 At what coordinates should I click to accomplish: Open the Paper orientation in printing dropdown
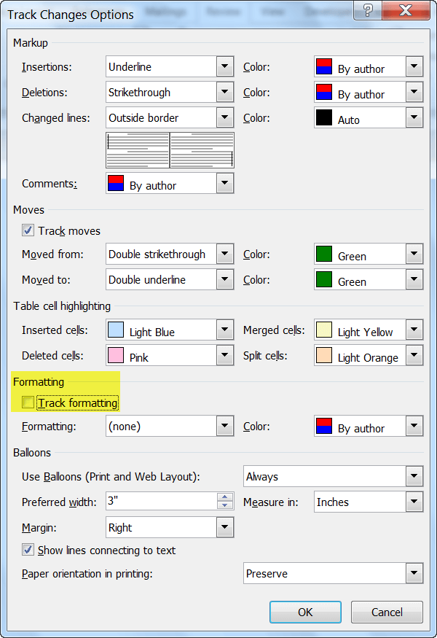click(414, 573)
